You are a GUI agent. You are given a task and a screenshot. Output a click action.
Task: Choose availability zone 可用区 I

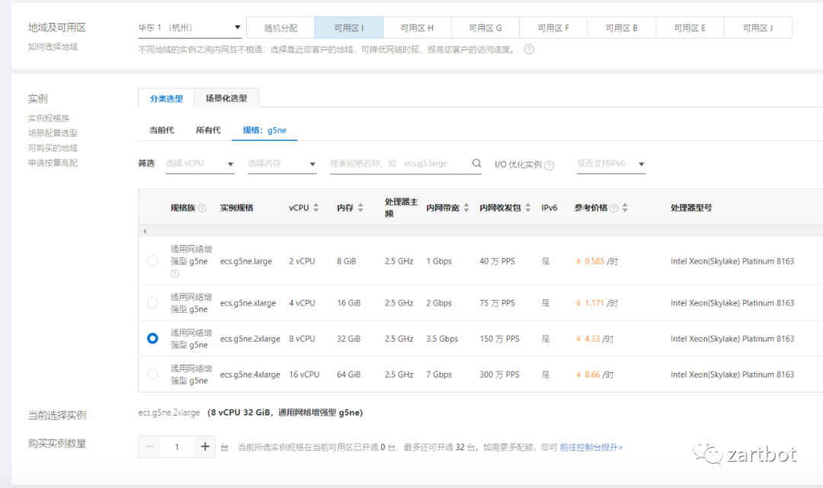(x=349, y=27)
